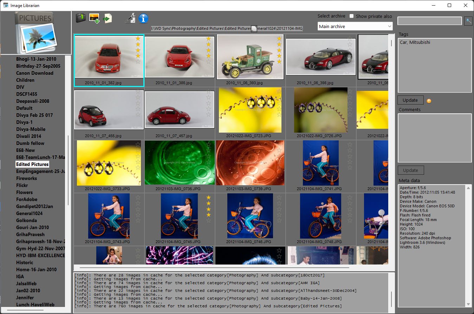
Task: Enable the Show private also checkbox
Action: point(352,16)
